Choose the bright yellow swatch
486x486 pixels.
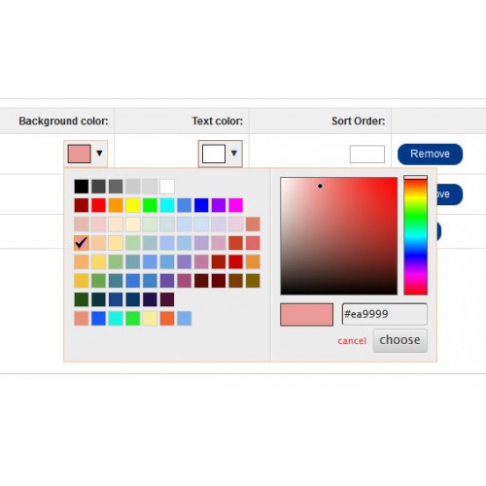pos(133,205)
